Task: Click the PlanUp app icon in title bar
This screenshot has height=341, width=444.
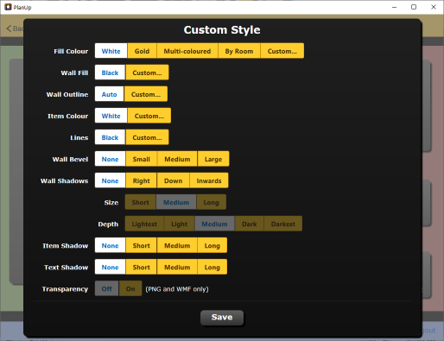Action: click(8, 7)
